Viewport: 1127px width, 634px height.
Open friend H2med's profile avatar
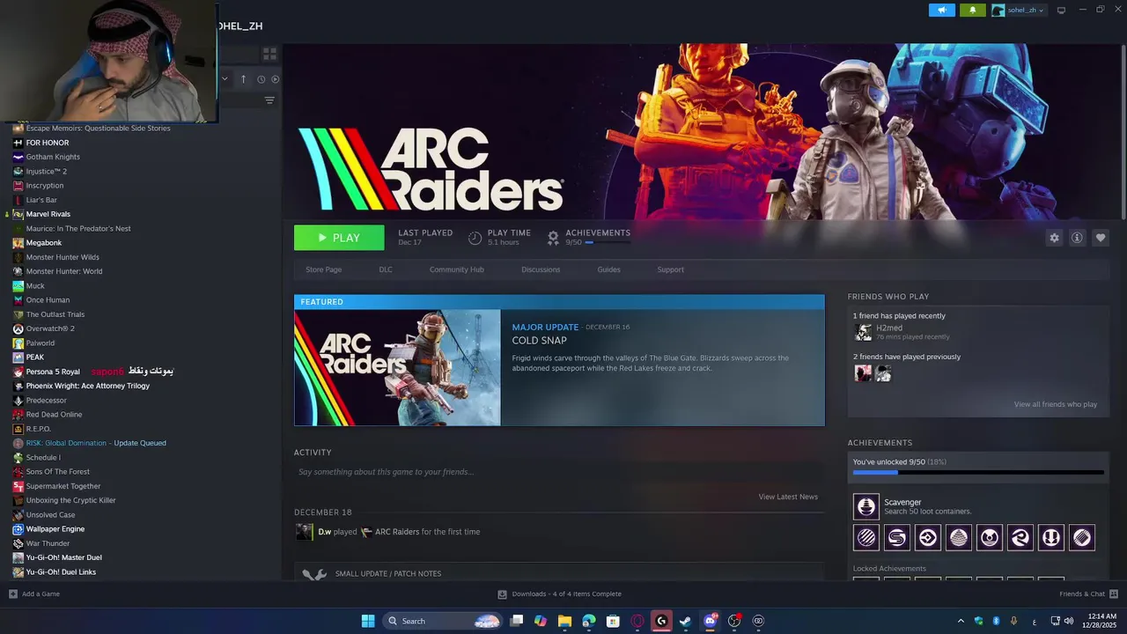pyautogui.click(x=863, y=332)
